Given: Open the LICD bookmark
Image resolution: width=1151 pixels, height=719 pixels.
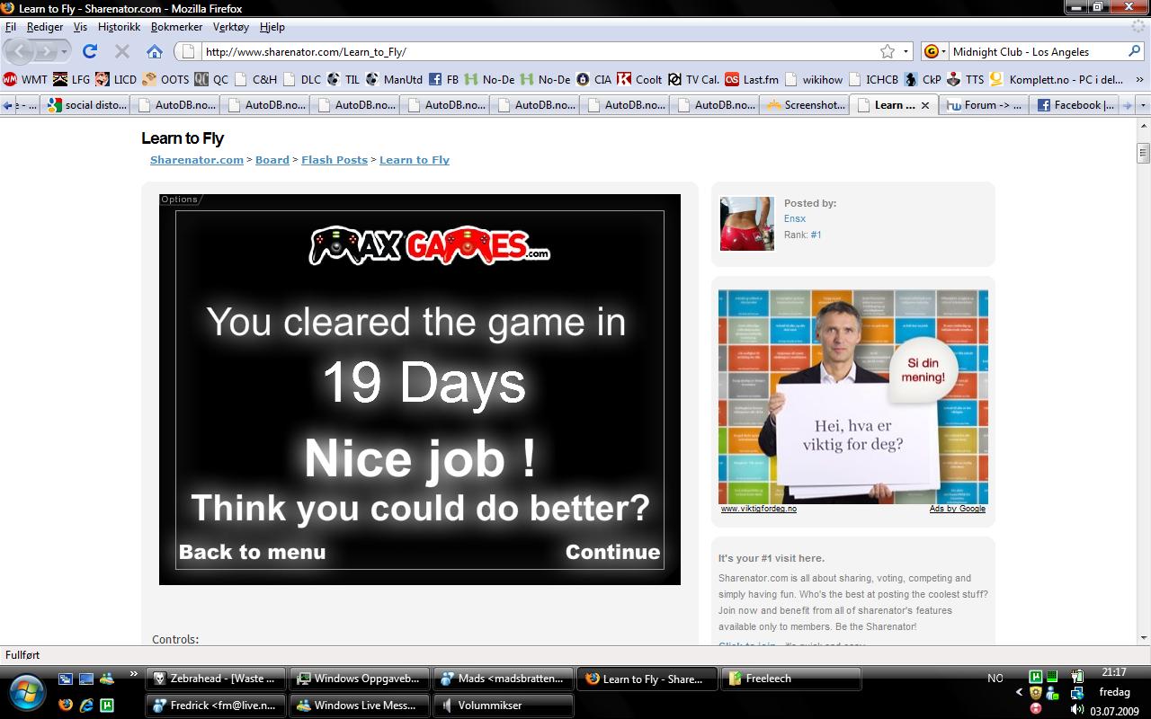Looking at the screenshot, I should tap(116, 79).
